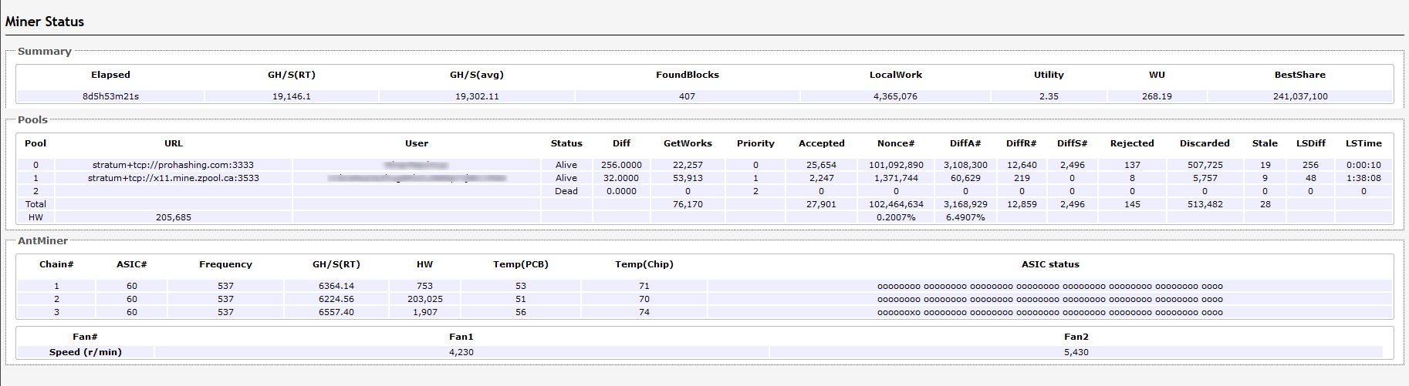Click Diff value 256.0000
This screenshot has height=386, width=1409.
[x=621, y=165]
